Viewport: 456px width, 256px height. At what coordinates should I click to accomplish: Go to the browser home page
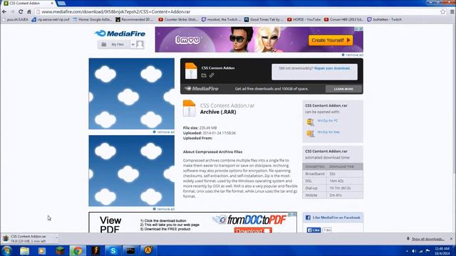click(29, 12)
